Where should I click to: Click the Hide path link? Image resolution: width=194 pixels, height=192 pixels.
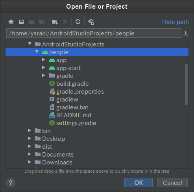(176, 22)
